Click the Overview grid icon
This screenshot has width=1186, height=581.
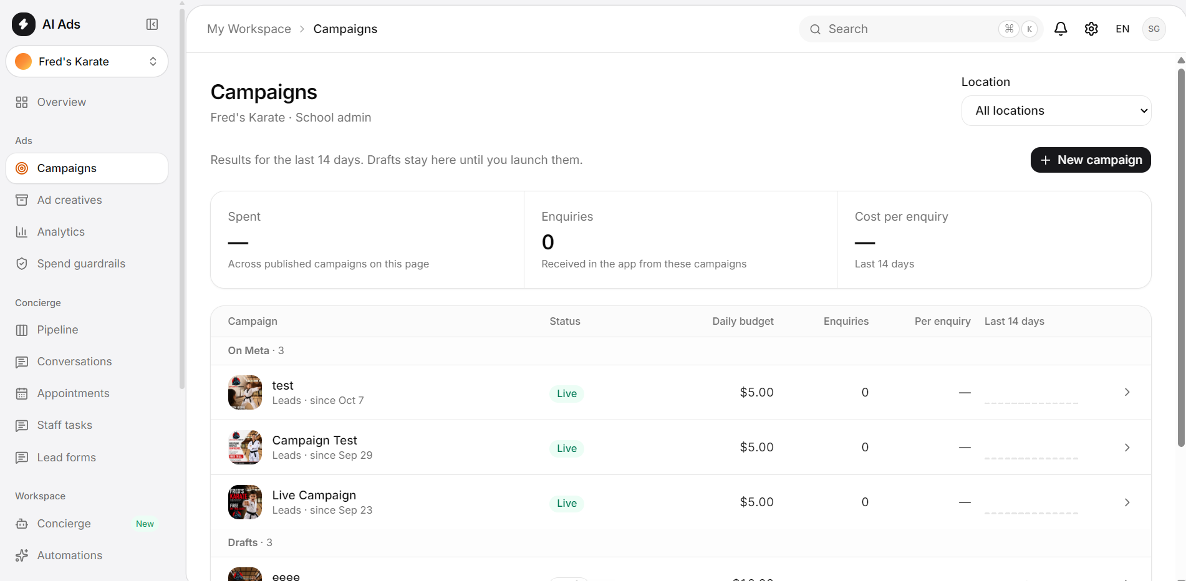pos(22,102)
